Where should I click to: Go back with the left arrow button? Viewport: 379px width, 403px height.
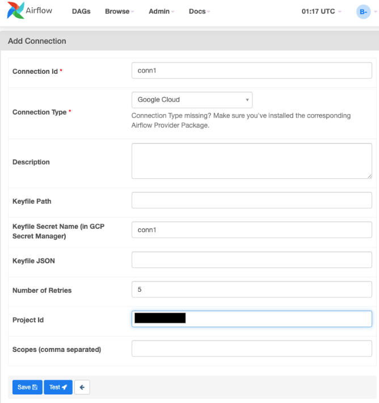[82, 387]
